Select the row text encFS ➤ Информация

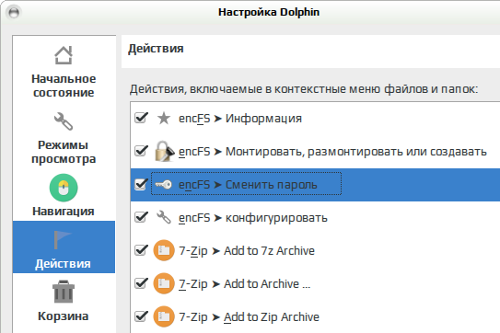click(240, 119)
